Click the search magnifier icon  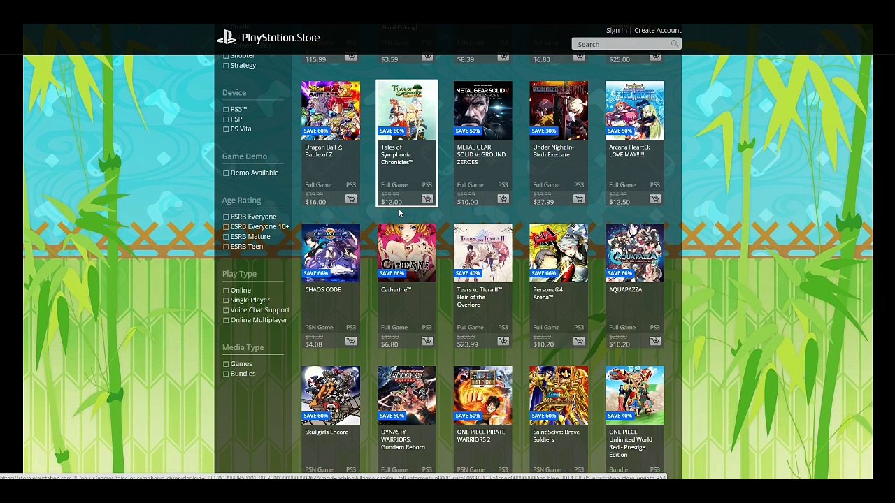[x=674, y=44]
